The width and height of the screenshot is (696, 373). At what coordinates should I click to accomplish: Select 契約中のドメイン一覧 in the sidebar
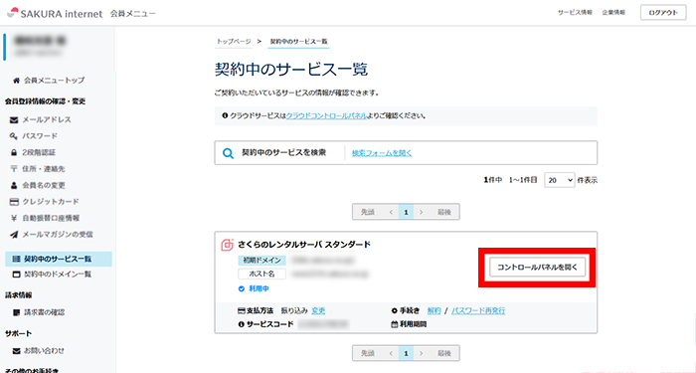click(x=58, y=275)
